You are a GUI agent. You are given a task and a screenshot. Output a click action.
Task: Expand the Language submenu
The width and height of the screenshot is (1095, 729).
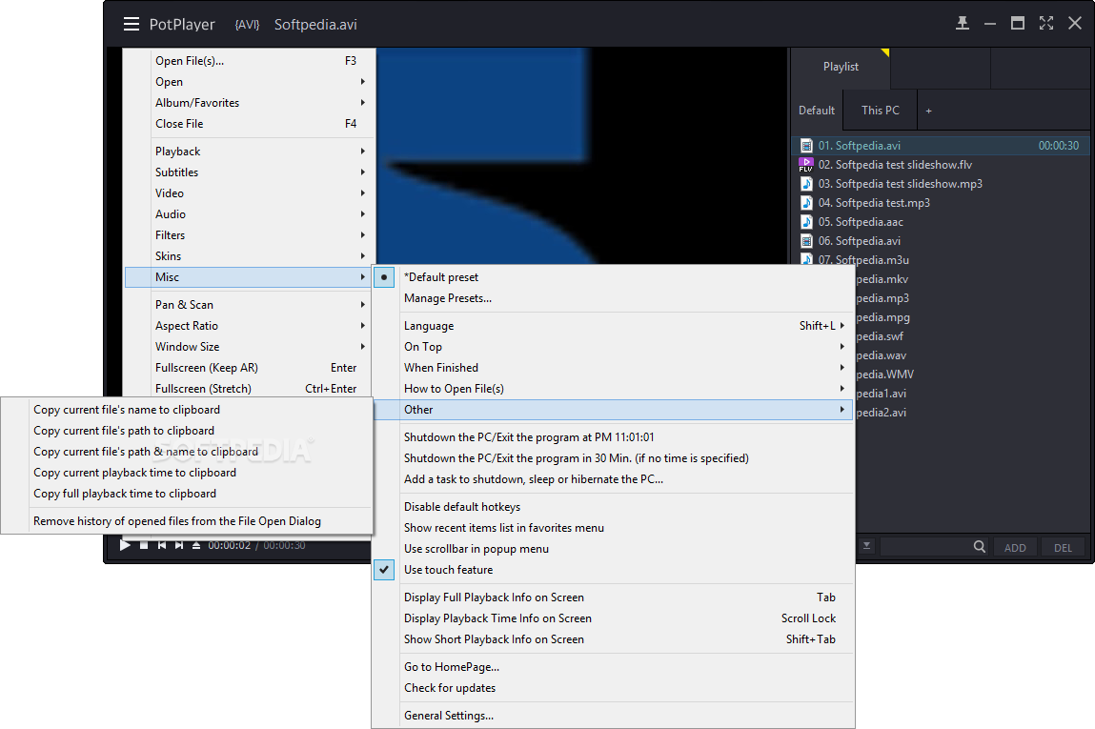614,326
